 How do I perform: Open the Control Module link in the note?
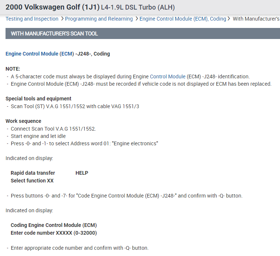[x=168, y=77]
